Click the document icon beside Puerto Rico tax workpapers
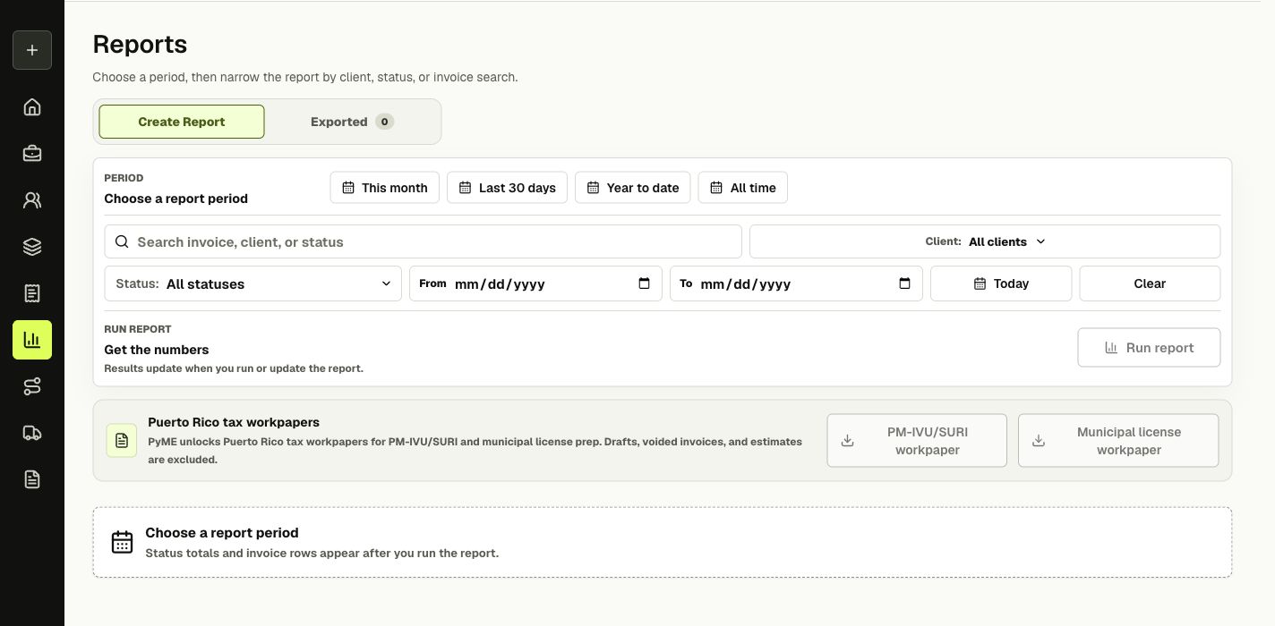 [122, 440]
